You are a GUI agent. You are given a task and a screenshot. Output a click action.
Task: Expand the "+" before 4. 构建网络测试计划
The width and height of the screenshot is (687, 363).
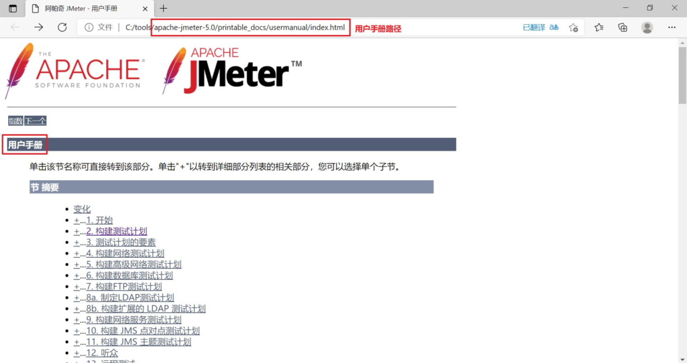[76, 254]
